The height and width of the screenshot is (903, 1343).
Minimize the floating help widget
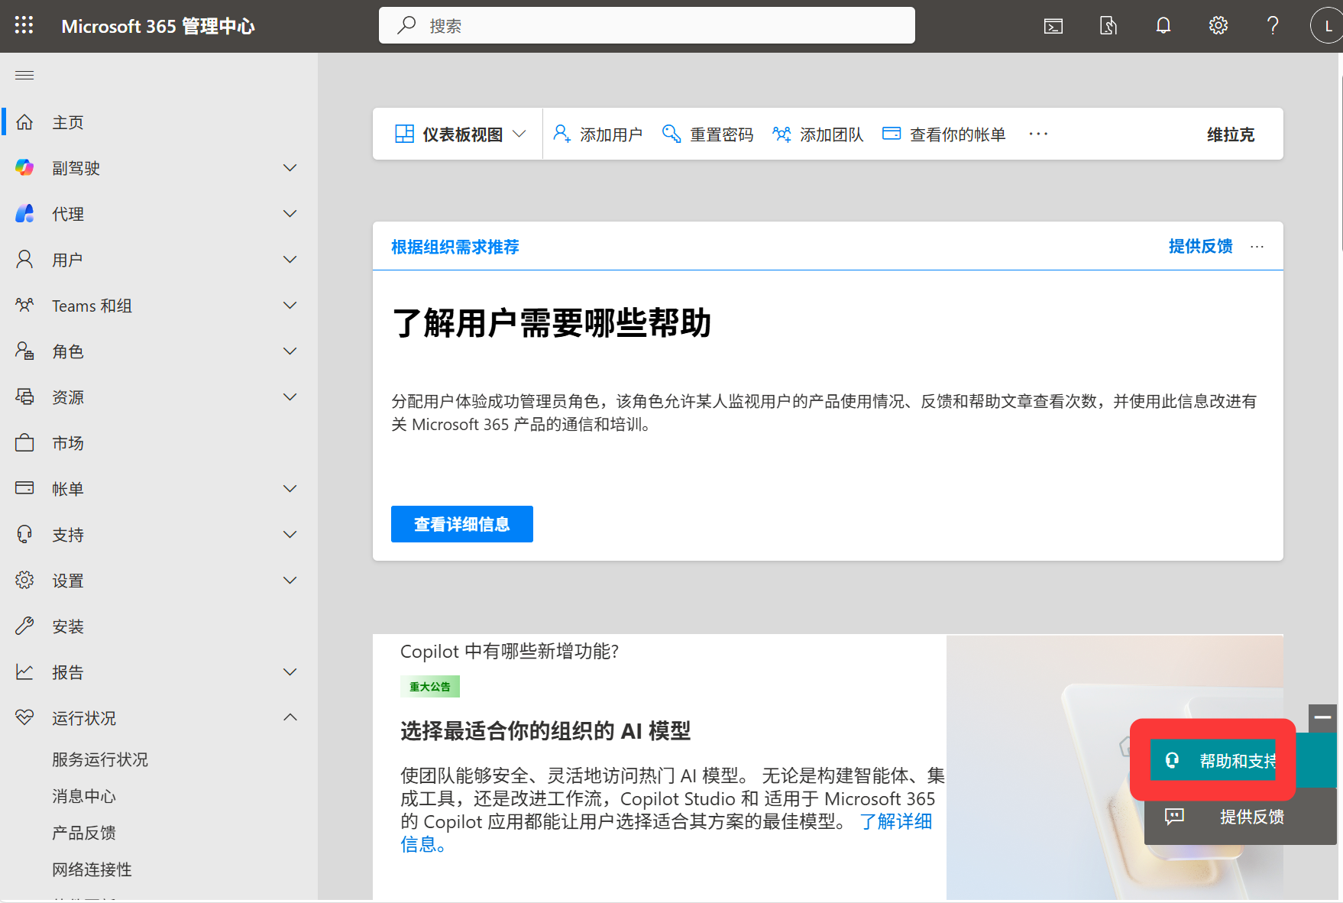tap(1322, 718)
